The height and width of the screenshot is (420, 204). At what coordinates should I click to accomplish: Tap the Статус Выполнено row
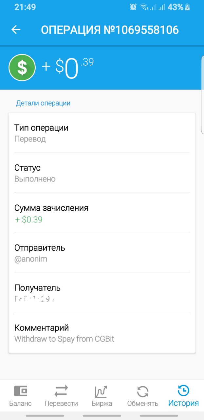click(102, 173)
